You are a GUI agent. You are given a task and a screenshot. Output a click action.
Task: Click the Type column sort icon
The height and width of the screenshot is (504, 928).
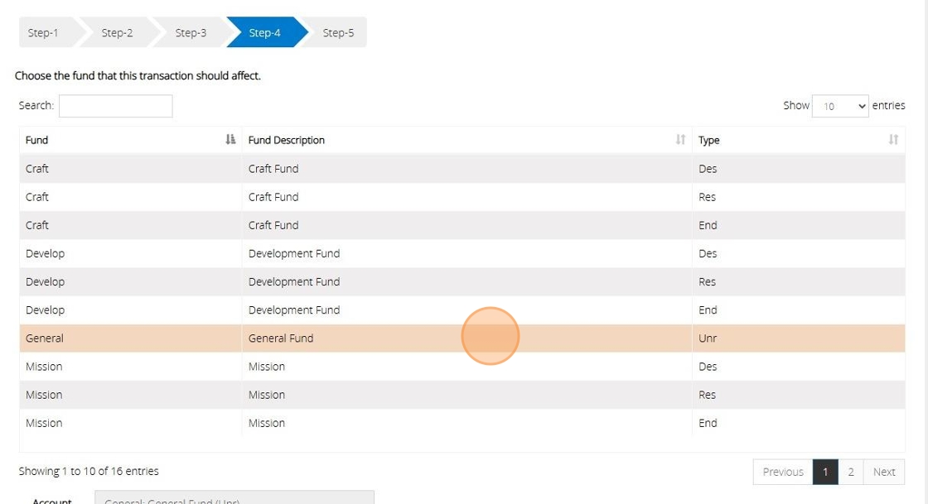pos(892,140)
